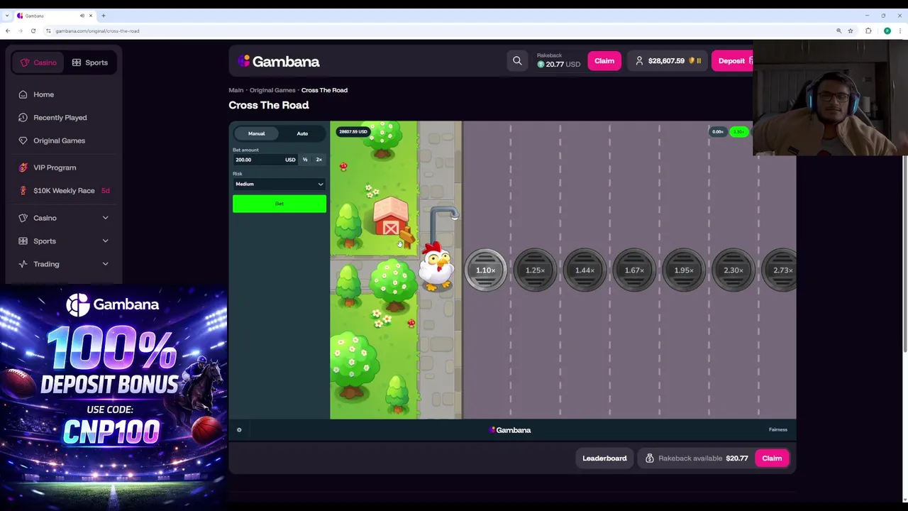Screen dimensions: 908x511
Task: Click the 1.25x multiplier manhole
Action: (x=535, y=270)
